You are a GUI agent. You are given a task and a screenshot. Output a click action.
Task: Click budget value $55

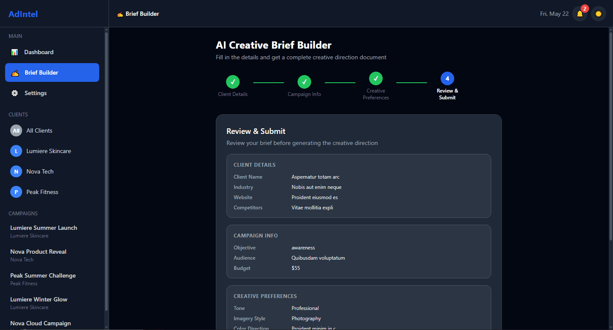point(296,268)
